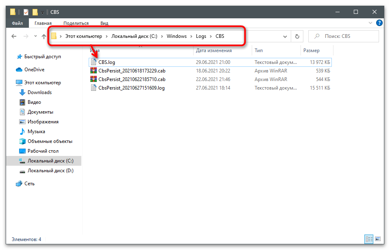This screenshot has height=250, width=390.
Task: Open the Файл menu tab
Action: (x=17, y=23)
